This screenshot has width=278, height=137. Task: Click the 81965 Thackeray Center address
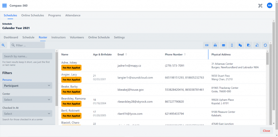click(225, 90)
